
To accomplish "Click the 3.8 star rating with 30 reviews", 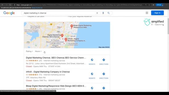I will pos(34,89).
